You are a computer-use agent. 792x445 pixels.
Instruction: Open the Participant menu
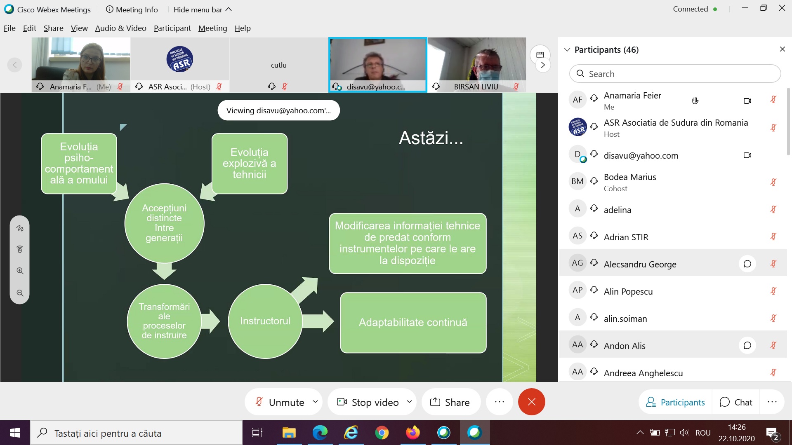click(172, 28)
